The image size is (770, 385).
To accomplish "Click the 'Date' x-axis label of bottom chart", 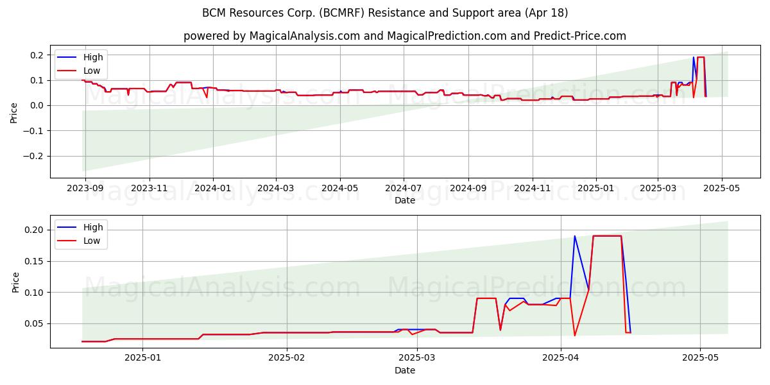I will tap(405, 370).
